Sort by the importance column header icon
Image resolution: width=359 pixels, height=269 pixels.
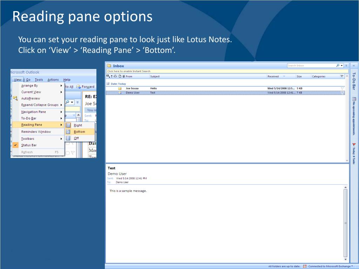coord(111,76)
